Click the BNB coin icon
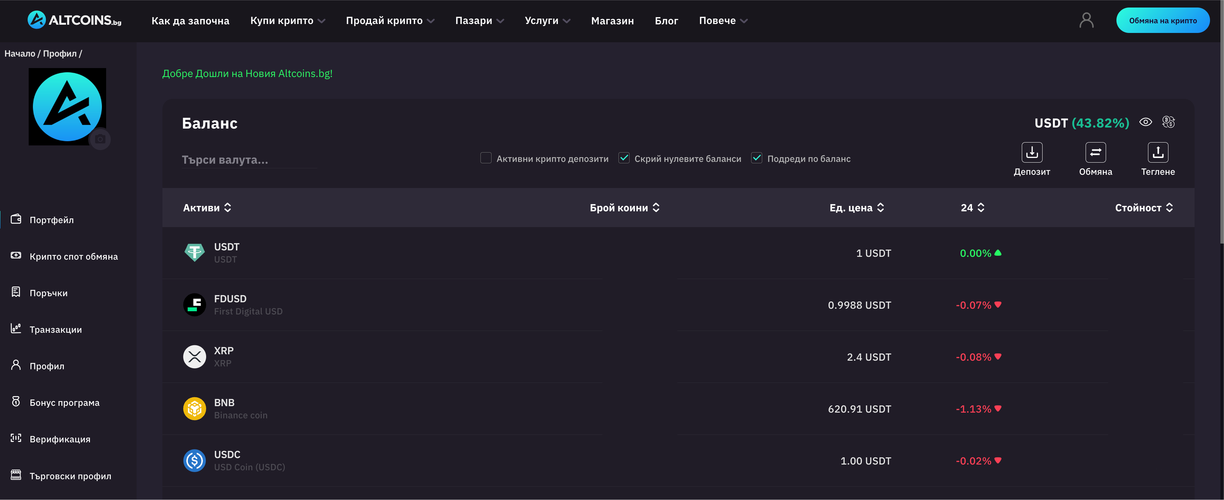 [194, 408]
